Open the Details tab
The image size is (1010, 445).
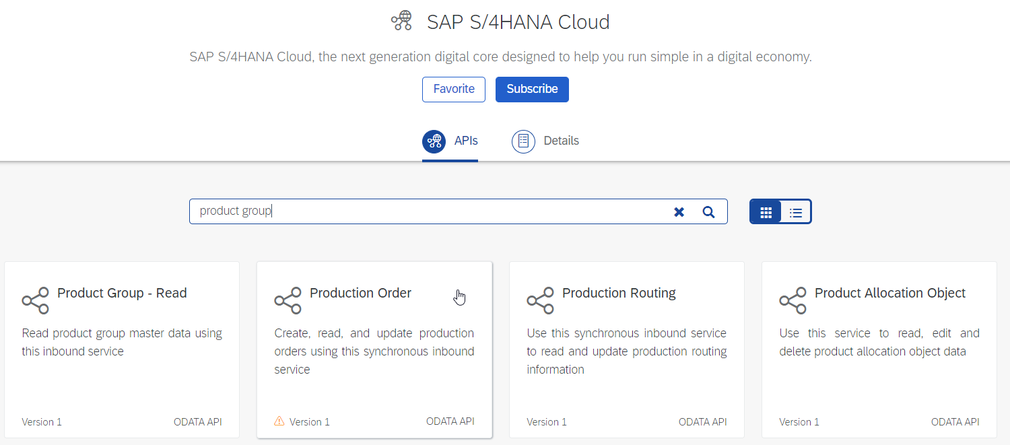pyautogui.click(x=561, y=141)
